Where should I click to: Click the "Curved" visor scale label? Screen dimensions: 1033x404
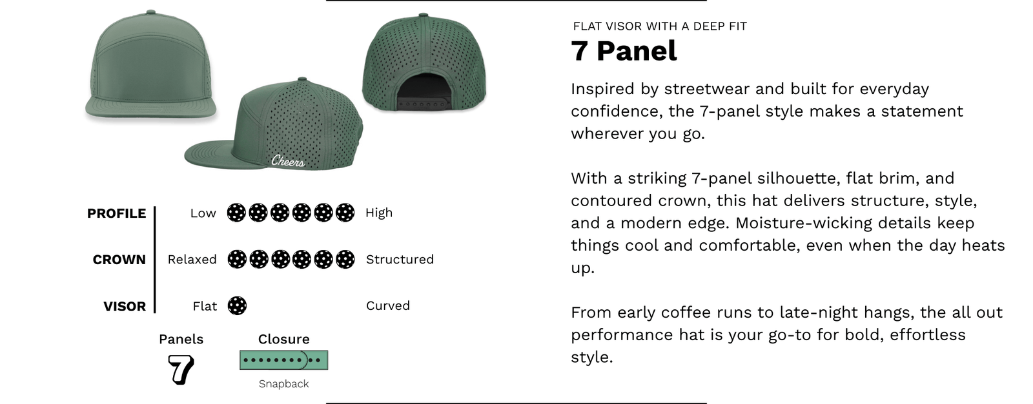[387, 305]
